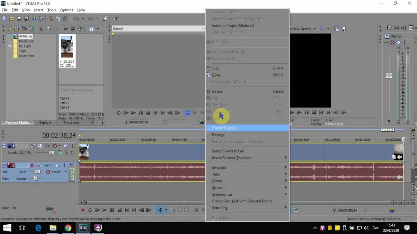Toggle track 1 Mute button
This screenshot has width=417, height=234.
point(65,146)
